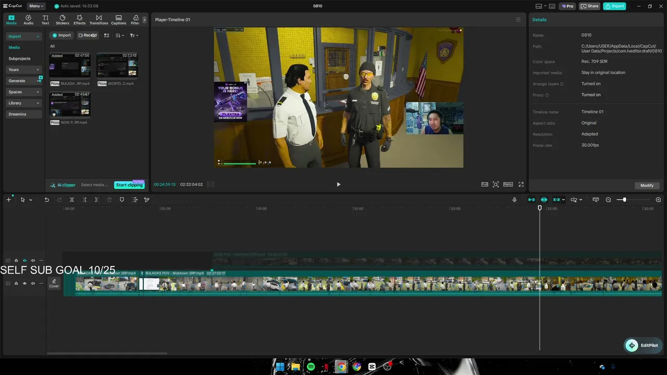The image size is (667, 375).
Task: Undo the last edit
Action: [46, 199]
